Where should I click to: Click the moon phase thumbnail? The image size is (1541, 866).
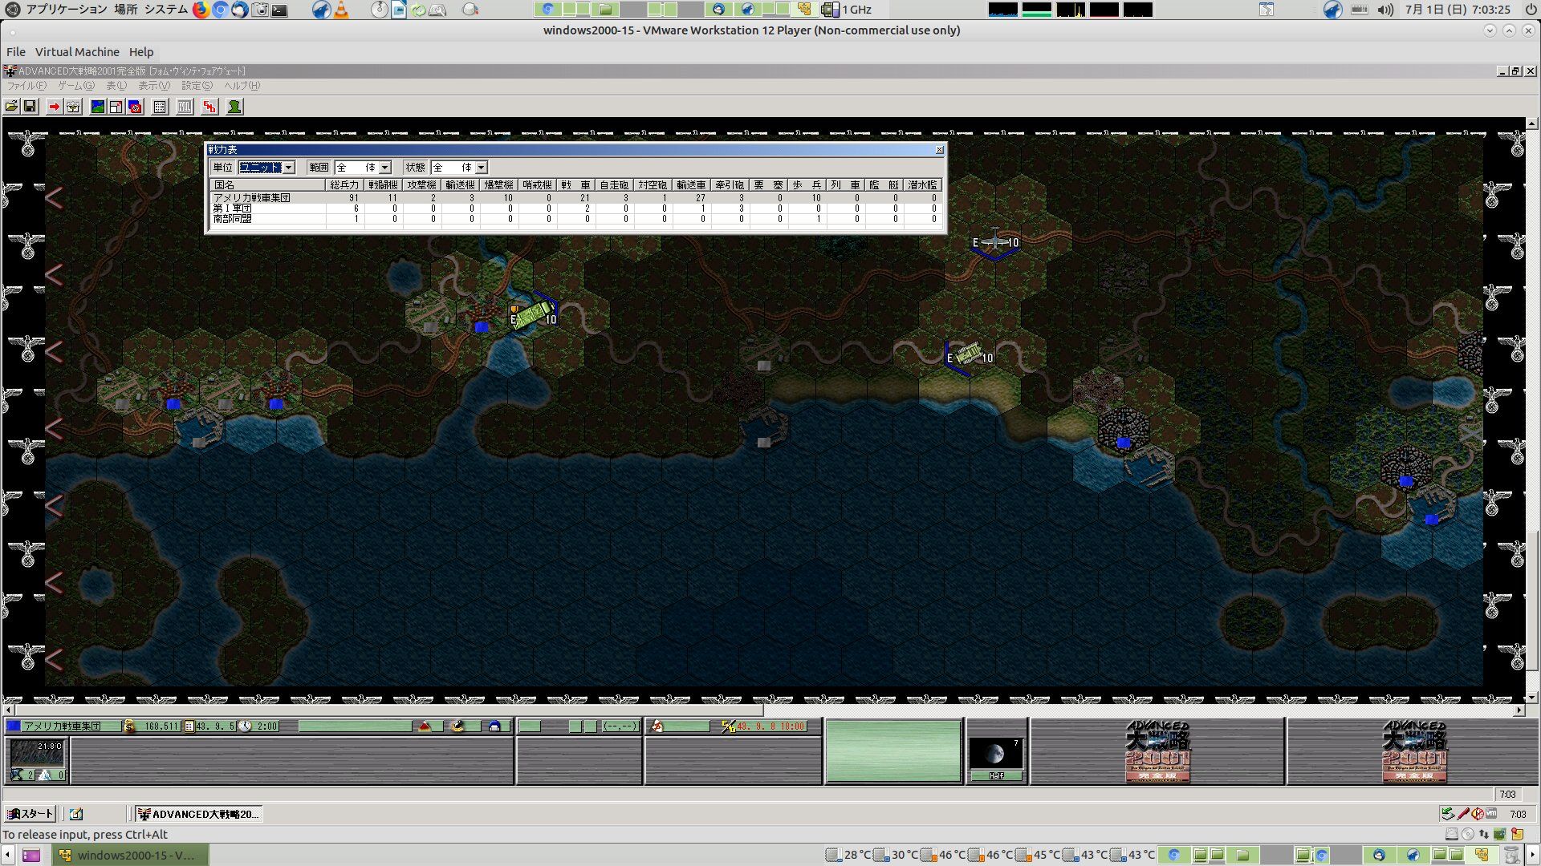[x=996, y=754]
